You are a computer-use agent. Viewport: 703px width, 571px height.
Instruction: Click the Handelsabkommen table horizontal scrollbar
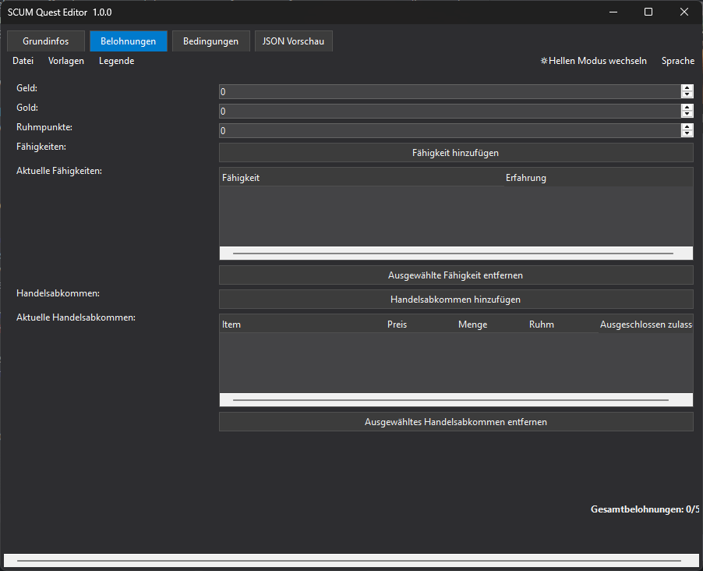click(x=450, y=400)
